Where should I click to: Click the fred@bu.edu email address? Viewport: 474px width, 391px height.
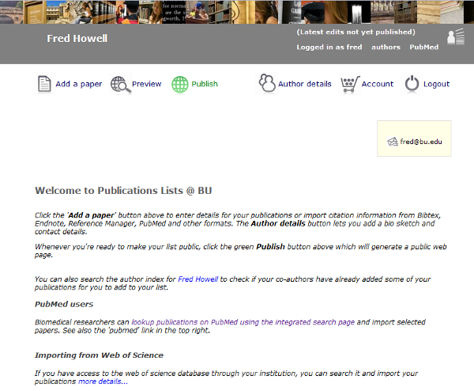point(421,142)
